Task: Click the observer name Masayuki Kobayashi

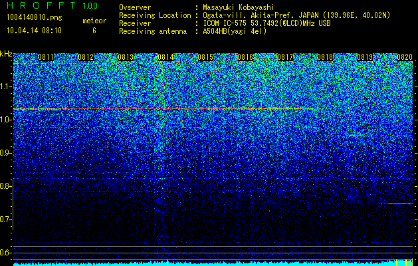Action: (x=239, y=7)
